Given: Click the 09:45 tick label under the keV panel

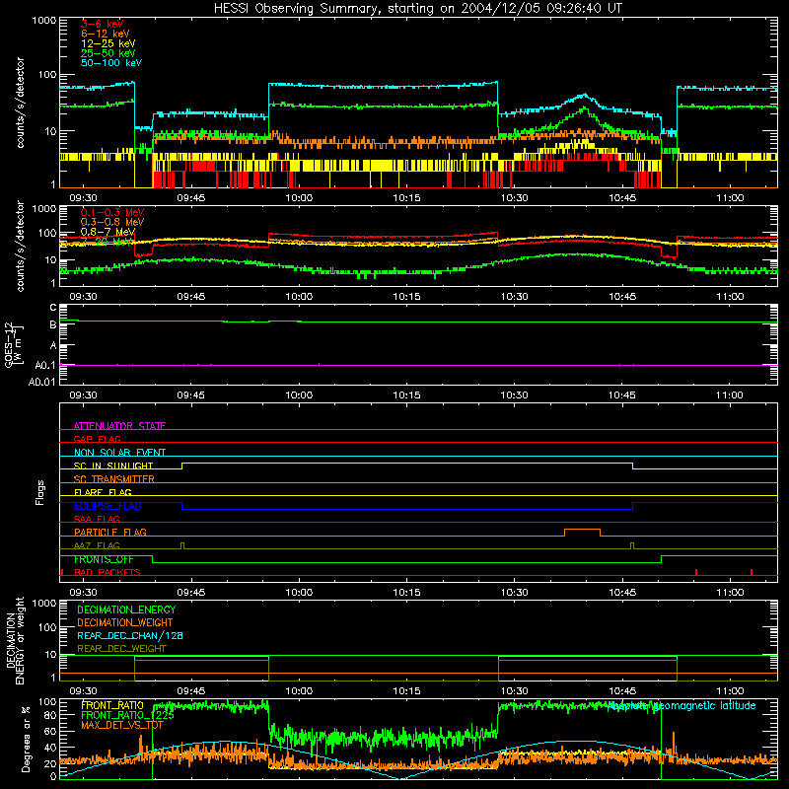Looking at the screenshot, I should point(190,198).
